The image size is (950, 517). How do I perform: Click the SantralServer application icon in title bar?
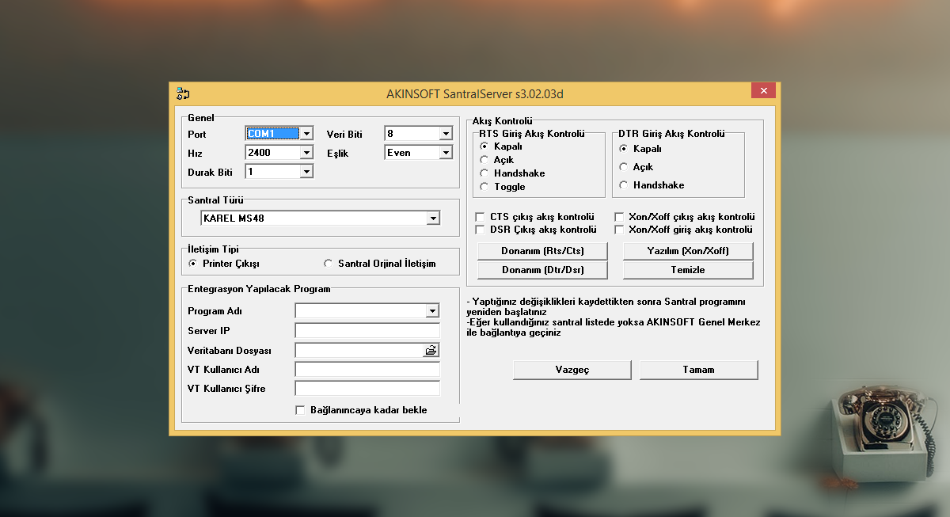pos(182,93)
